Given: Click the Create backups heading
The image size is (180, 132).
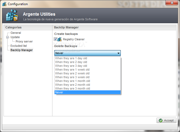Looking at the screenshot, I should tap(66, 34).
